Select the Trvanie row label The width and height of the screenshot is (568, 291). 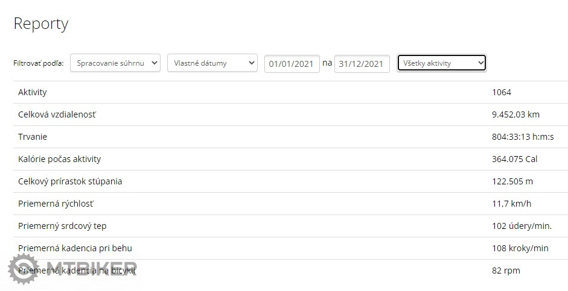tap(33, 137)
